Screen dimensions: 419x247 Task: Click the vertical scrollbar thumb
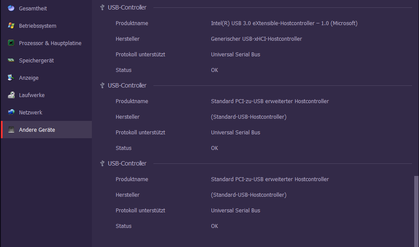[x=416, y=210]
